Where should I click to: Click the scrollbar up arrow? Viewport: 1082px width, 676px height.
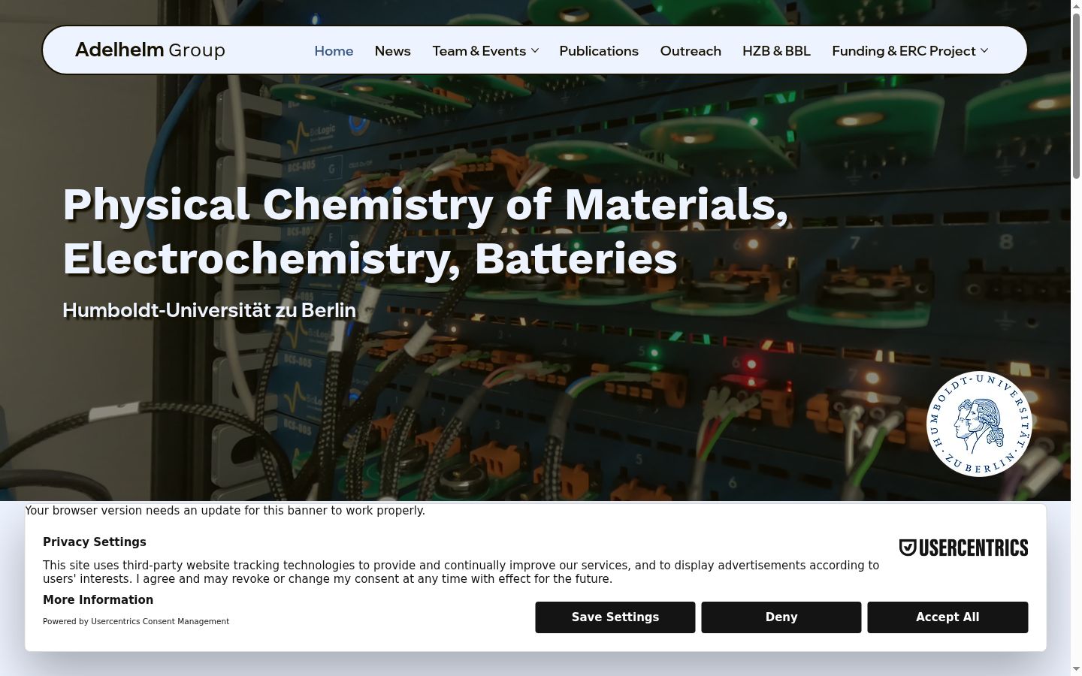coord(1076,5)
